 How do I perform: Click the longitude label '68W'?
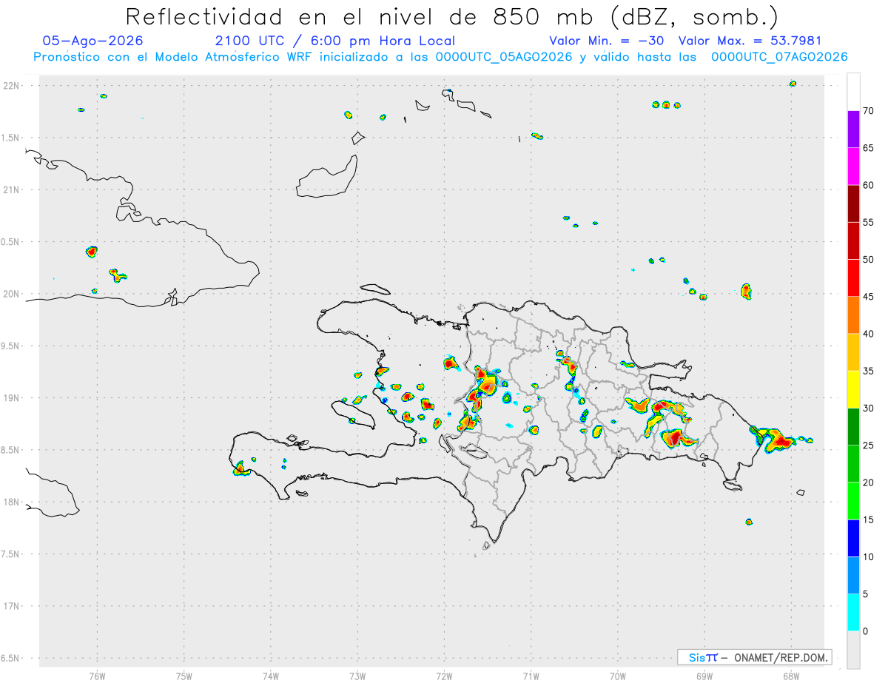tap(791, 676)
